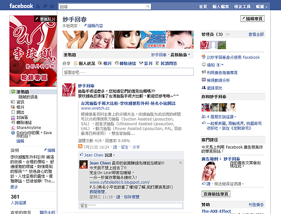
Task: Click the Facebook logo
Action: pyautogui.click(x=21, y=6)
